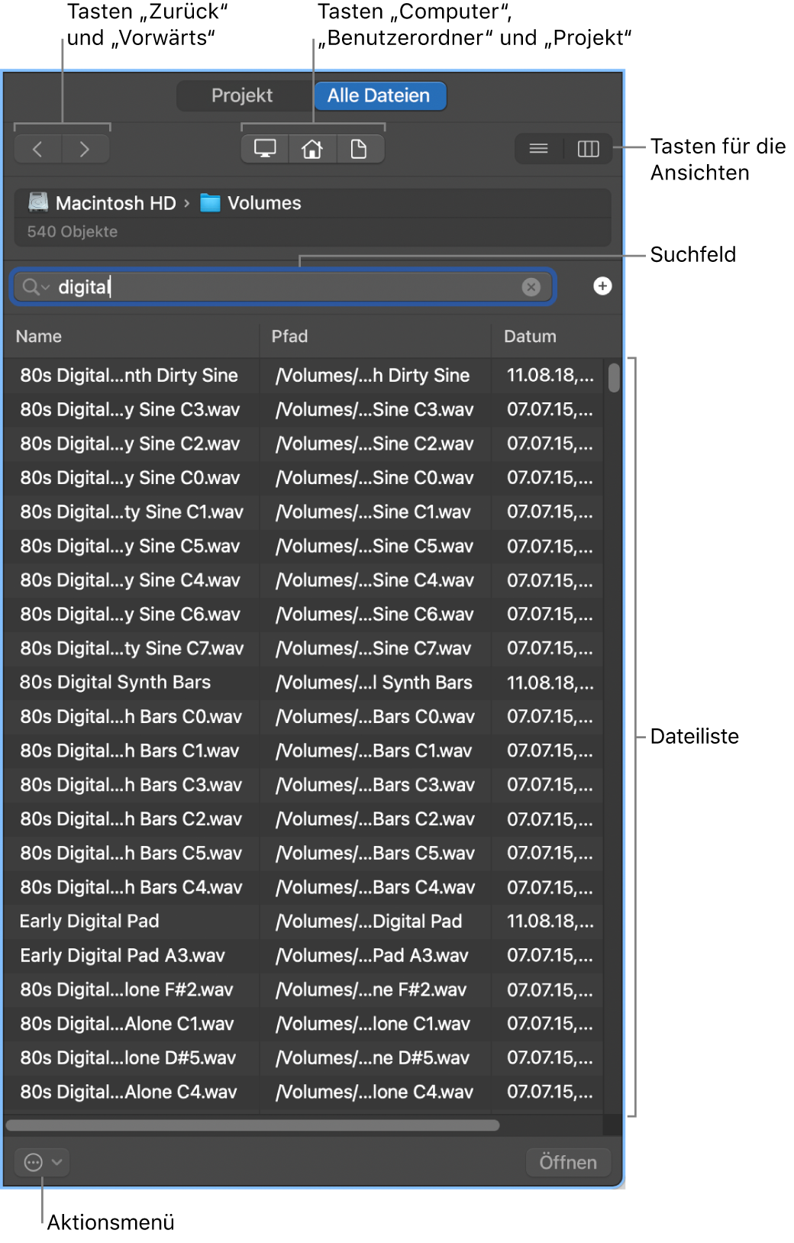794x1243 pixels.
Task: Select 80s Digital...h Bars C3.wav
Action: tap(303, 785)
